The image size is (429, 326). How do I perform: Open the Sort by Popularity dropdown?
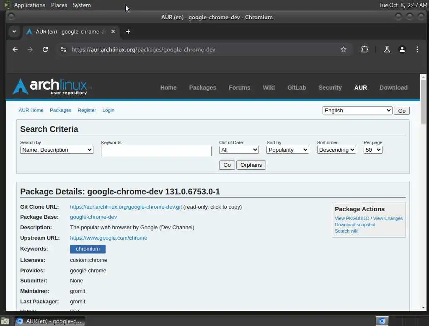287,150
